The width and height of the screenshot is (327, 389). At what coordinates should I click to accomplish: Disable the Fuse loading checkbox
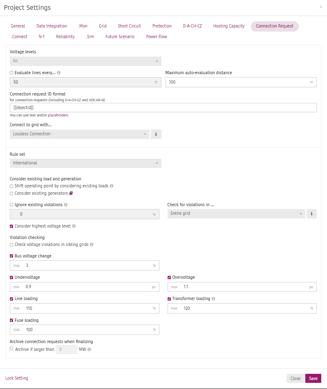pyautogui.click(x=11, y=320)
